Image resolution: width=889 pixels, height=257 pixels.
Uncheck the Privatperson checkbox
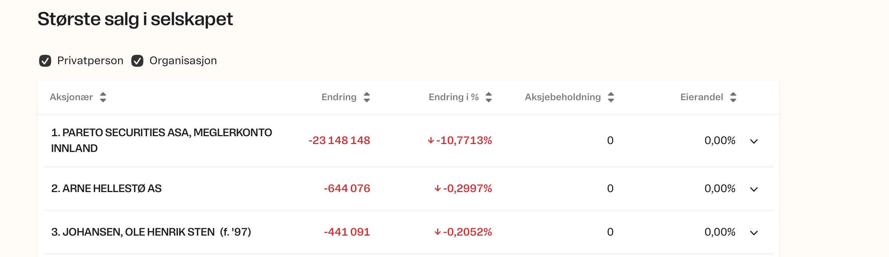coord(45,61)
